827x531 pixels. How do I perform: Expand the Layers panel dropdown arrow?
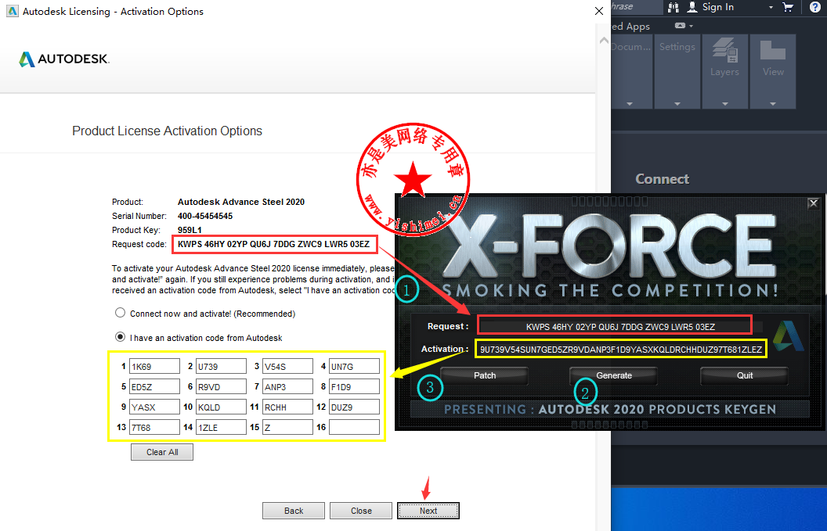point(724,104)
